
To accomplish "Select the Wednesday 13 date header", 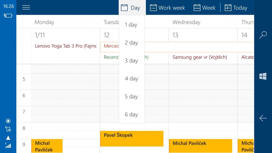I will tap(175, 35).
